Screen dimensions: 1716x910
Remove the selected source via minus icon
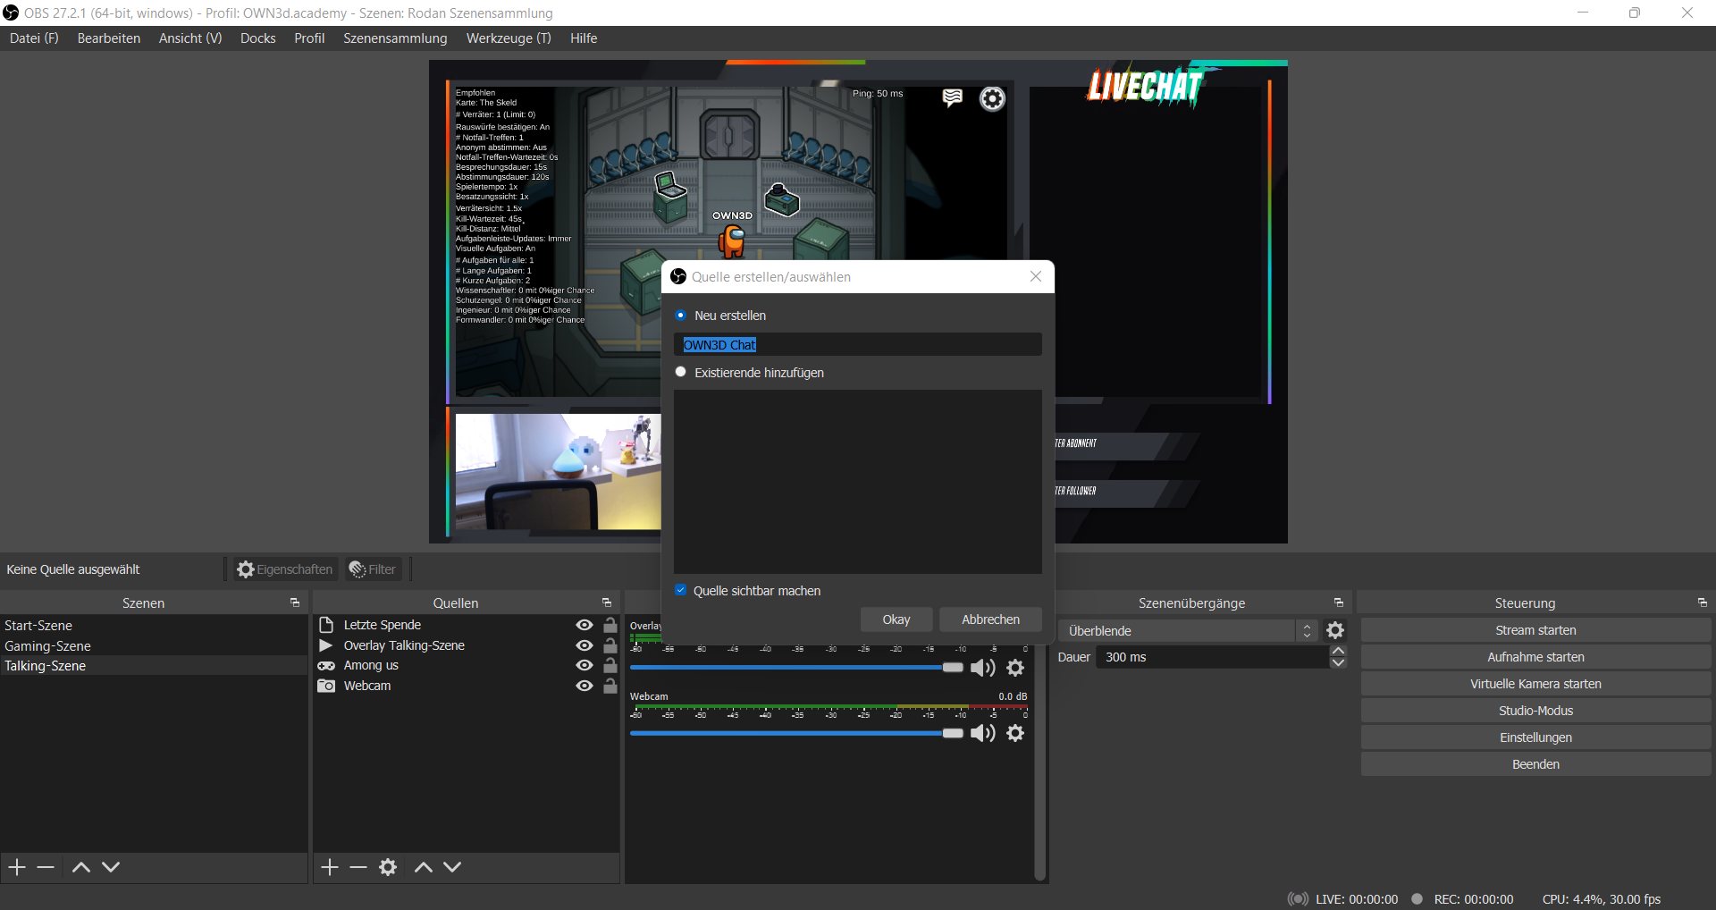[x=357, y=866]
